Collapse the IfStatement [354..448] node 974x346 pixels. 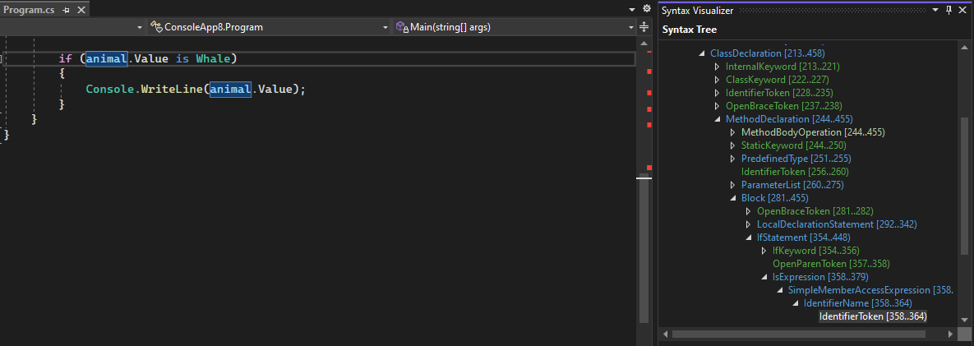pos(749,238)
